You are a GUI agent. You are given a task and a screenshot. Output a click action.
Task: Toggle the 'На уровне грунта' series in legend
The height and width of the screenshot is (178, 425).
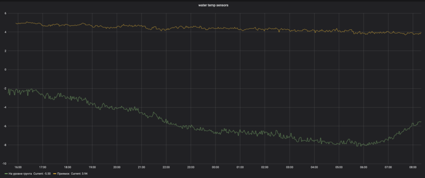(20, 174)
